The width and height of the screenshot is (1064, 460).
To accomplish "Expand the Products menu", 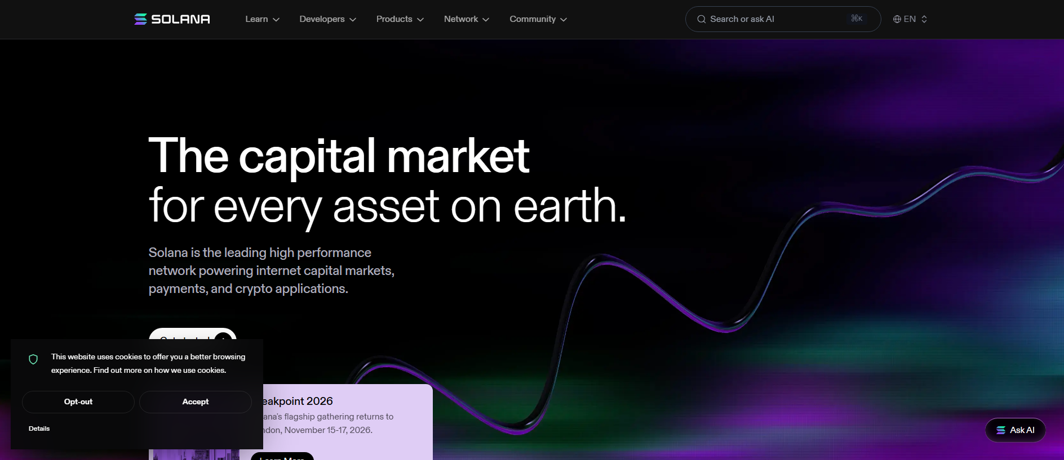I will [x=400, y=19].
